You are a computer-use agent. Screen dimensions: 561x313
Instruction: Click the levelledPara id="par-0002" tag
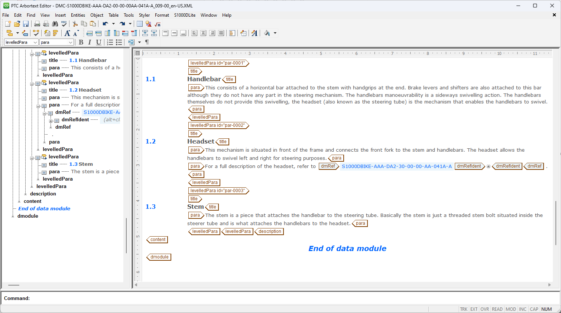(218, 125)
